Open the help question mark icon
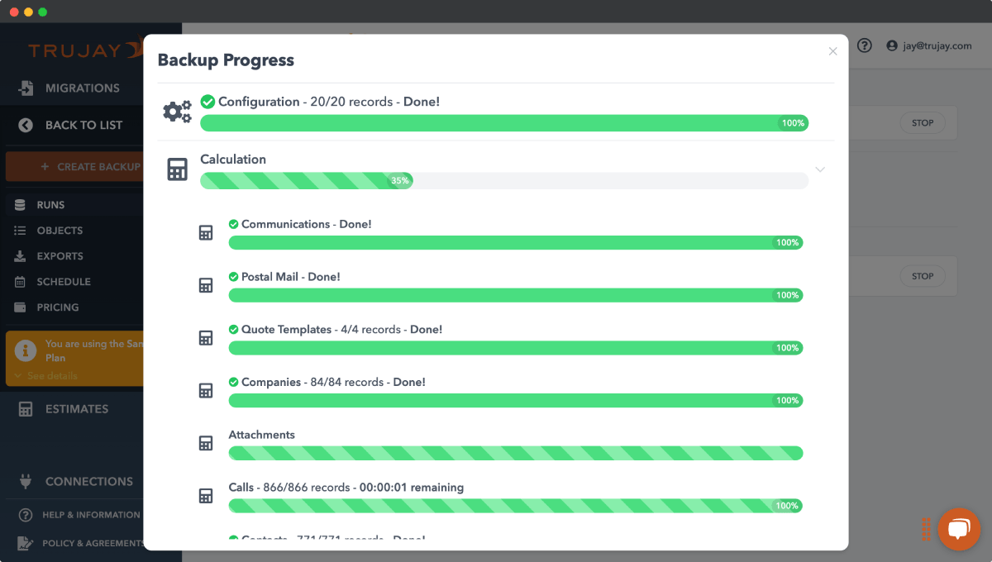Screen dimensions: 992x562 tap(865, 45)
